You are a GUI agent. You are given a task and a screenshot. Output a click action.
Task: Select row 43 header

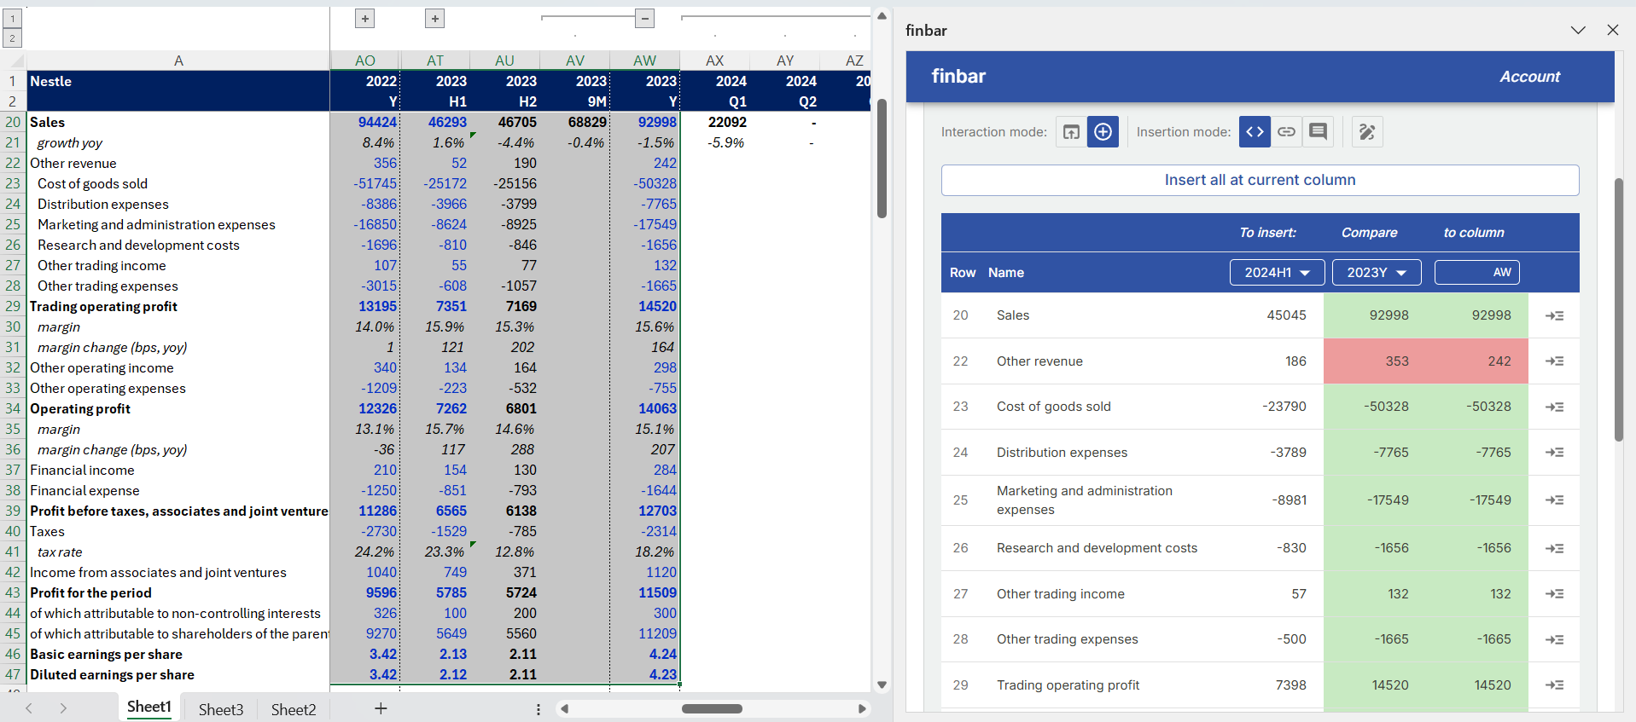tap(13, 592)
